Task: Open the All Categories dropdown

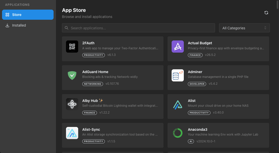Action: (244, 28)
